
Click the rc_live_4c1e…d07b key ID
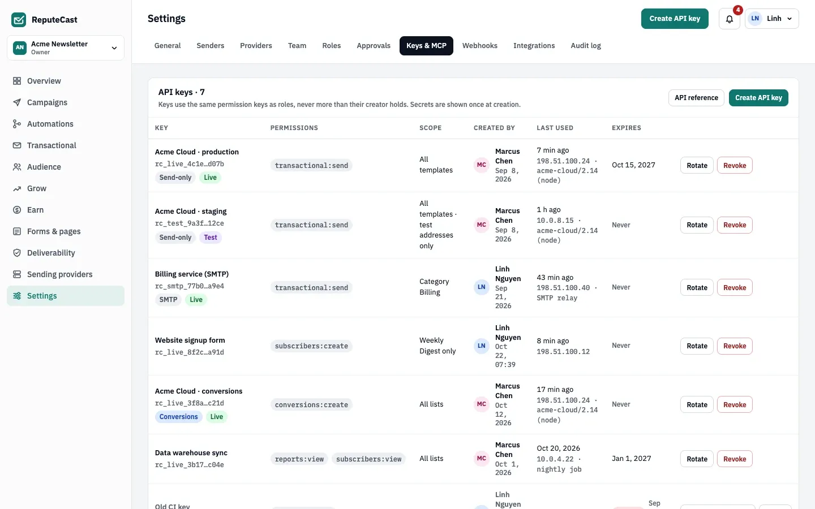click(190, 164)
